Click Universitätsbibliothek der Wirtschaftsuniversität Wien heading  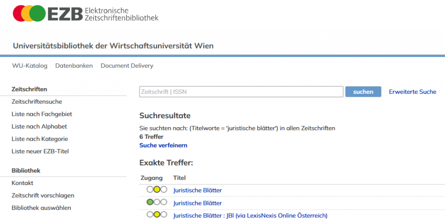pyautogui.click(x=113, y=46)
